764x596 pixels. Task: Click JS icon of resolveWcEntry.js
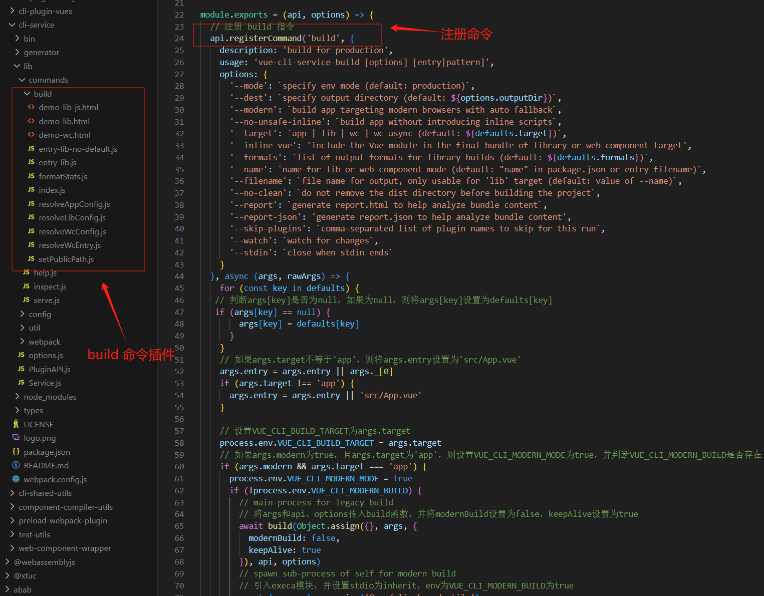tap(31, 245)
